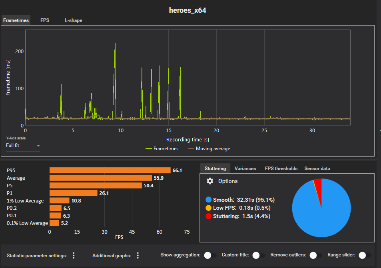Click the yellow Low FPS legend dot
The width and height of the screenshot is (381, 268).
coord(208,208)
